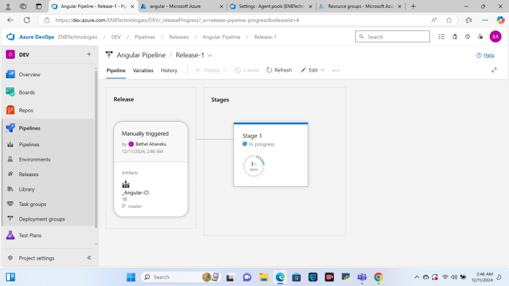Click Bethel Ahaneku user name

click(151, 144)
